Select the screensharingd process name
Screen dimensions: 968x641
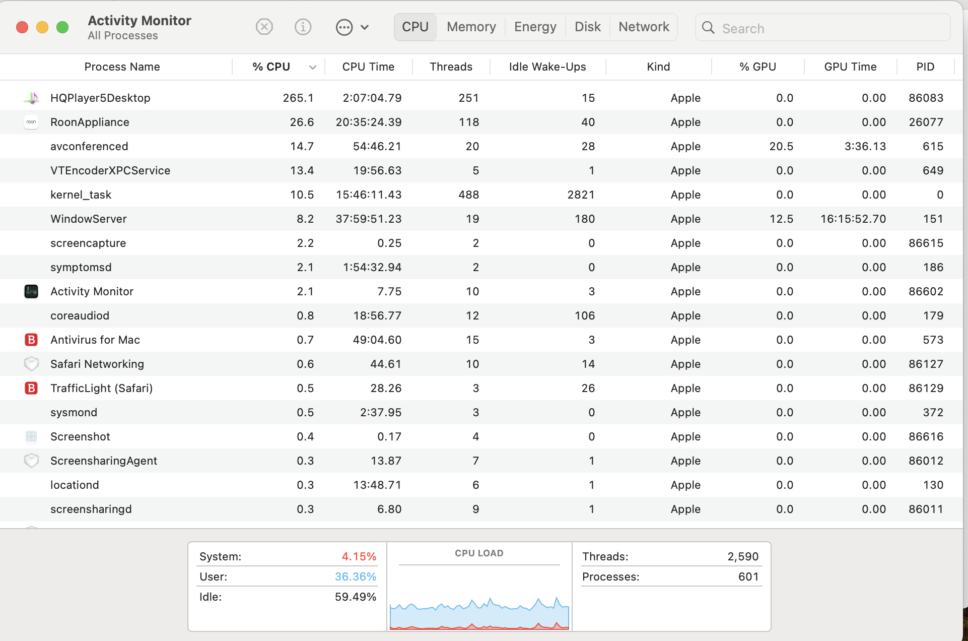[91, 509]
